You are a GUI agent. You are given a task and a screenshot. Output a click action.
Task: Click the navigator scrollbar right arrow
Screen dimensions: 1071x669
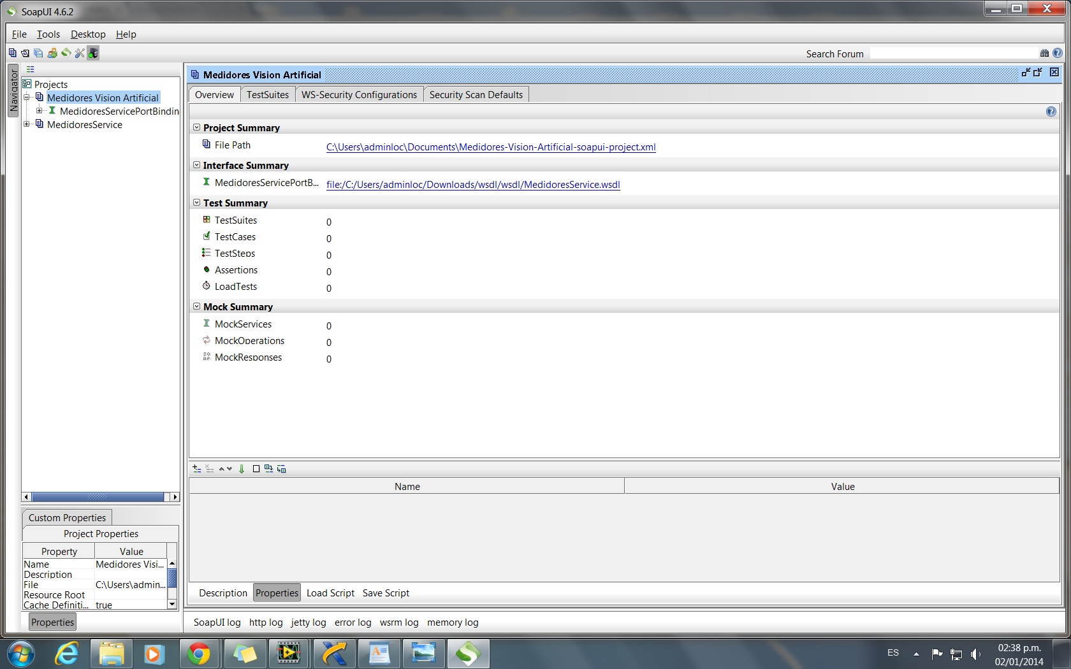point(175,497)
